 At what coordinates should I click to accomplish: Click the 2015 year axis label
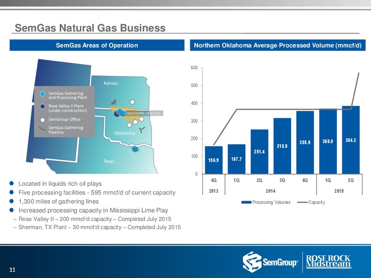pyautogui.click(x=339, y=191)
